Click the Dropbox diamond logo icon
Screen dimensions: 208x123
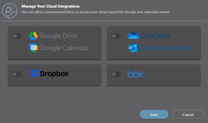[34, 74]
